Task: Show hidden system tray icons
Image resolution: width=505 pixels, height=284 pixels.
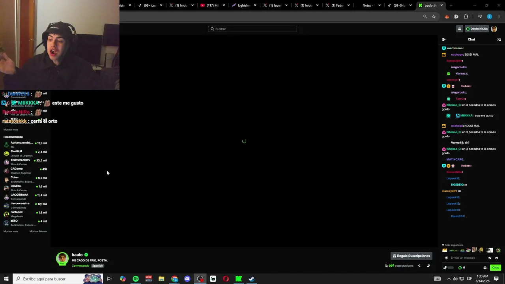Action: pyautogui.click(x=449, y=279)
